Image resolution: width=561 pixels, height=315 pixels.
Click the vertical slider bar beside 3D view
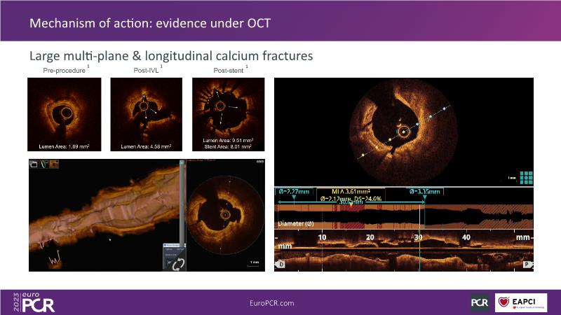[x=183, y=203]
